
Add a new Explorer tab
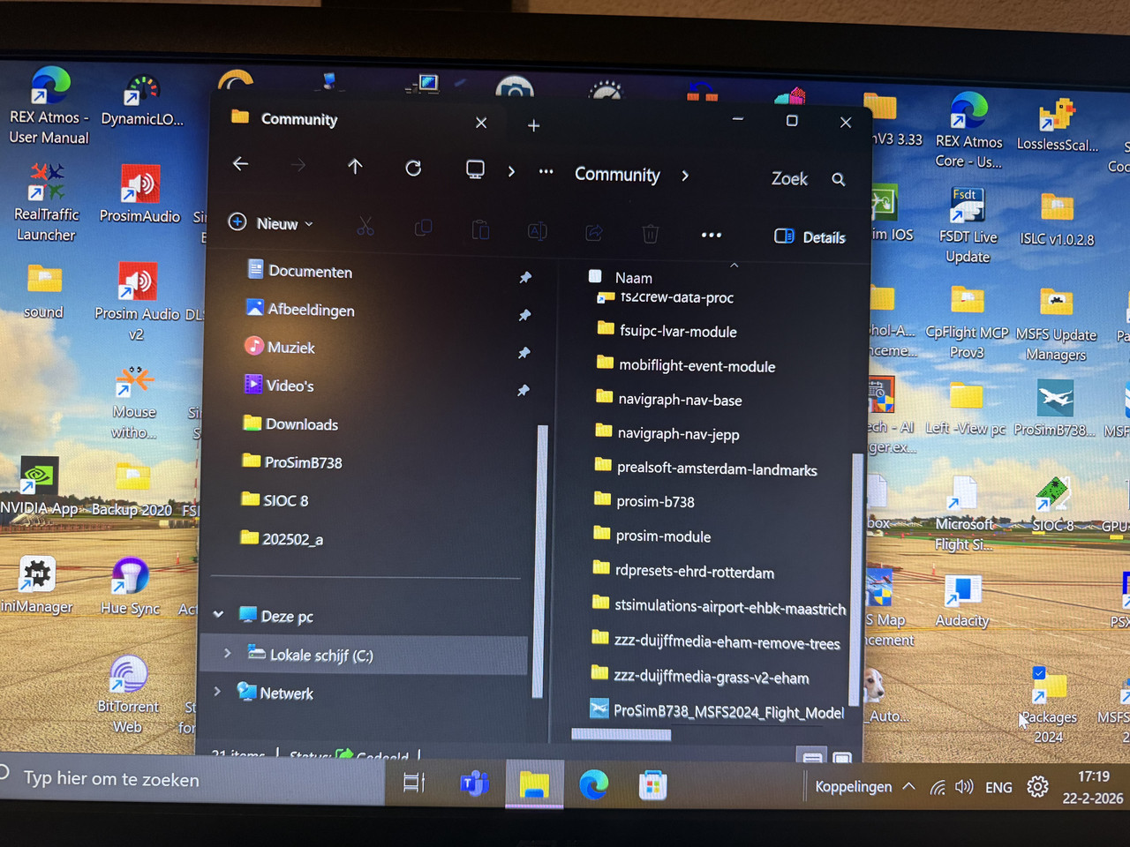point(533,125)
